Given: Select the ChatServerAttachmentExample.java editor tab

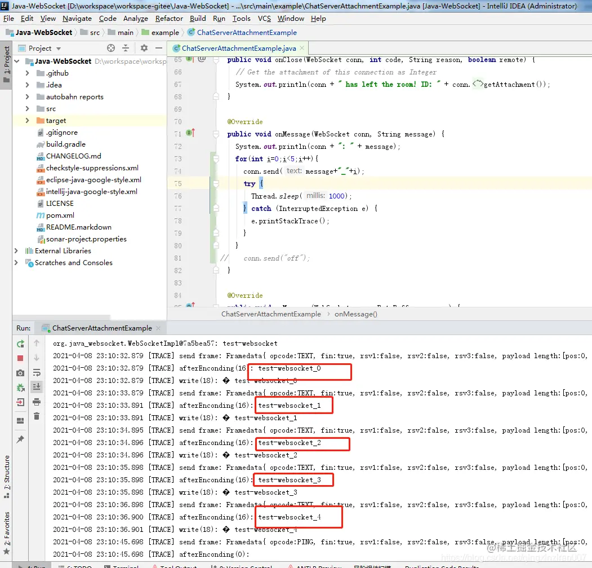Looking at the screenshot, I should coord(239,48).
